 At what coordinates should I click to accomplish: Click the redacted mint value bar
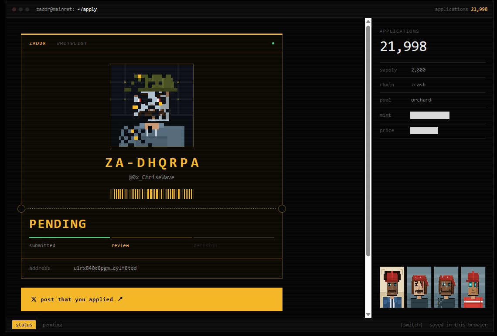(429, 115)
